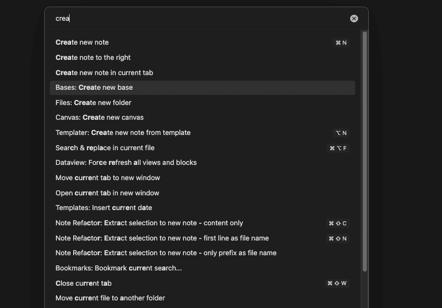The image size is (442, 308).
Task: Run Templater: Create new note from template
Action: point(123,133)
